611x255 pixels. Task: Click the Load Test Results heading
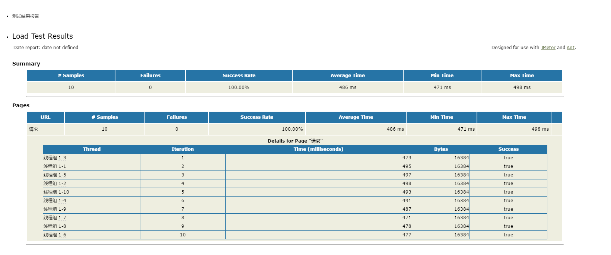click(42, 36)
